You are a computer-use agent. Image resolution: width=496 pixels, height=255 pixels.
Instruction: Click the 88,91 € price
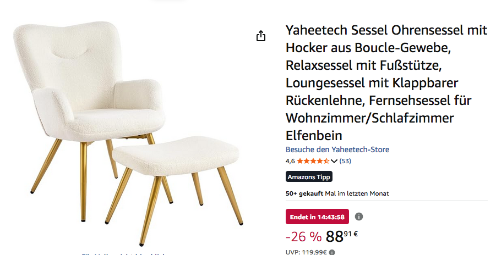(x=342, y=236)
